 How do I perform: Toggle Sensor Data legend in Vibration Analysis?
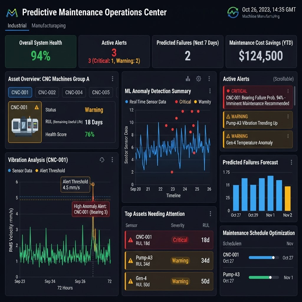click(x=20, y=170)
